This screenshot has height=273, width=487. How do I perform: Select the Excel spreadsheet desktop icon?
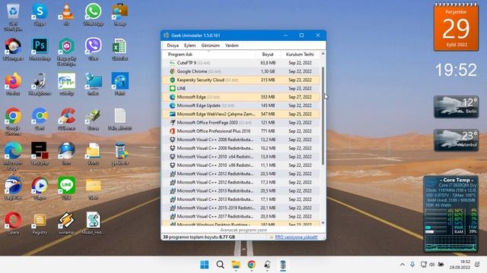120,49
